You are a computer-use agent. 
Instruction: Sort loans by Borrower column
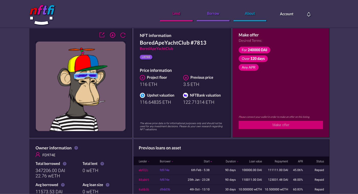[166, 161]
